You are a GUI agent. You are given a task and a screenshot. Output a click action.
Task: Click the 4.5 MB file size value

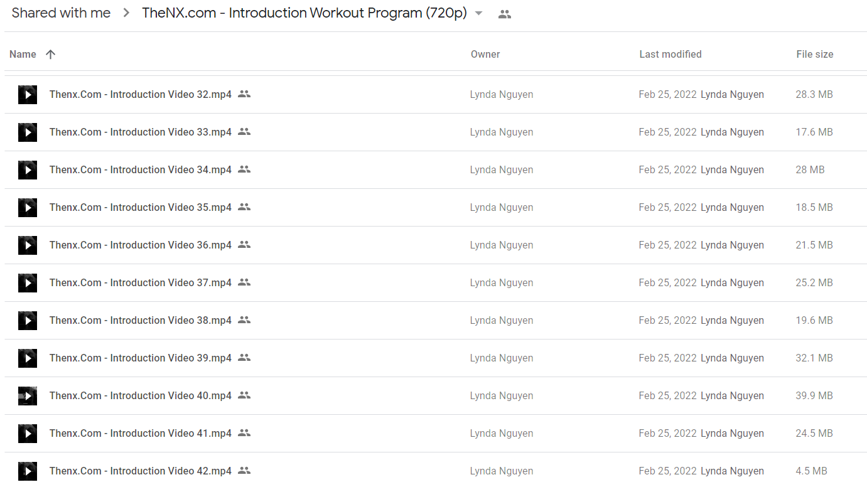point(811,471)
